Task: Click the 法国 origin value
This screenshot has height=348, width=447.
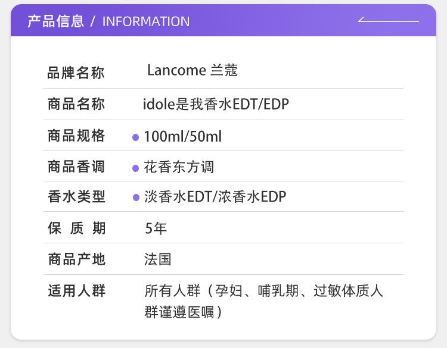Action: click(157, 259)
